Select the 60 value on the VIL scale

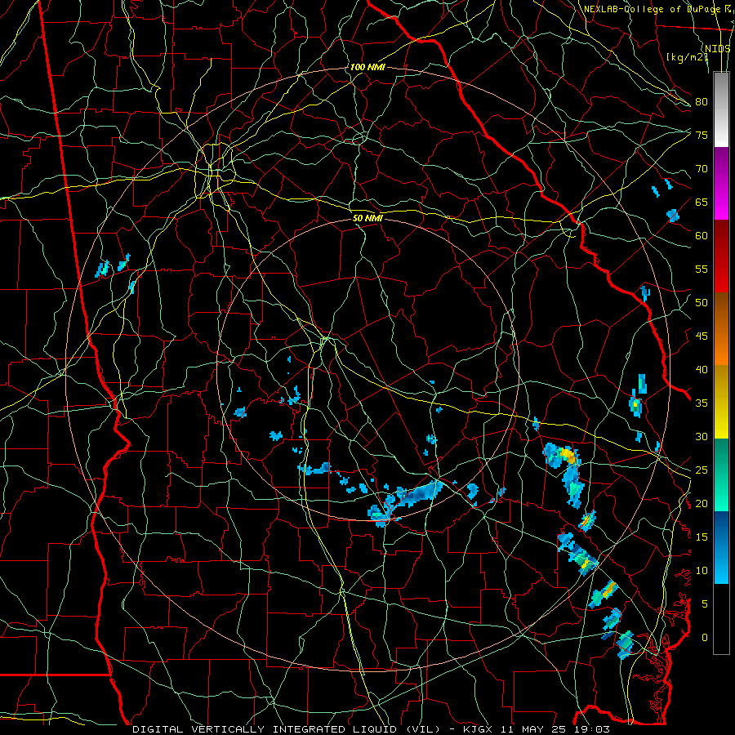coord(702,236)
